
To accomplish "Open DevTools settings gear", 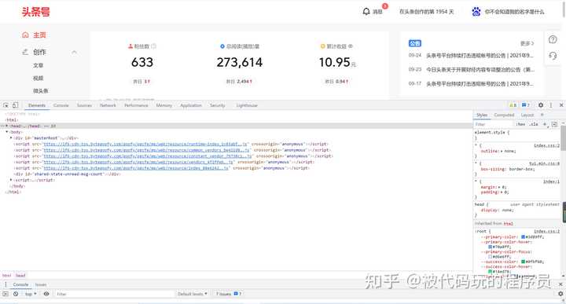I will tap(541, 105).
